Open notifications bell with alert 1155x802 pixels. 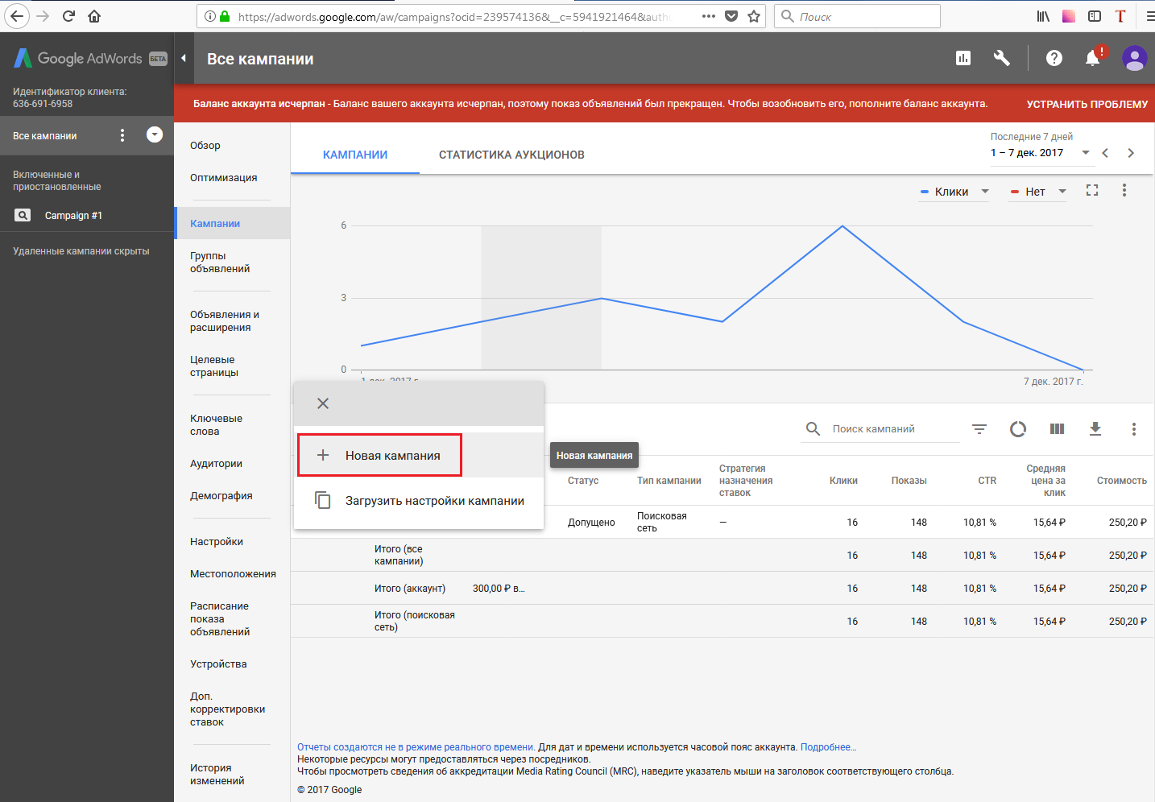pos(1093,58)
